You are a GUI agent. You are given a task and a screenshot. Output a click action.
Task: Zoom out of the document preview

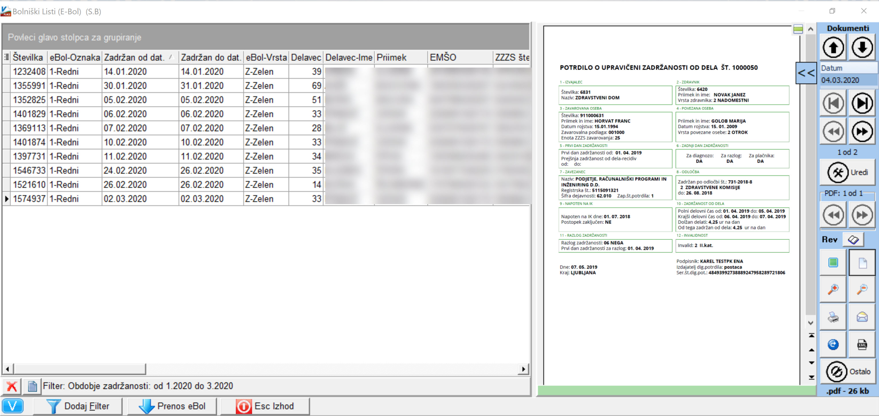[x=862, y=290]
